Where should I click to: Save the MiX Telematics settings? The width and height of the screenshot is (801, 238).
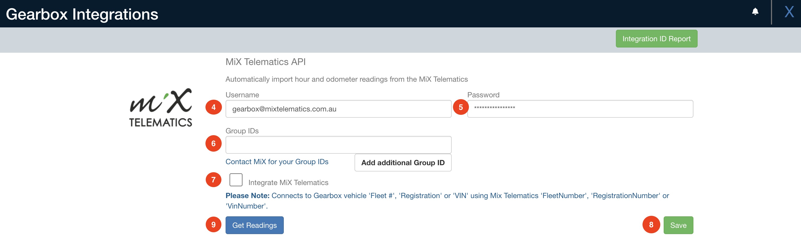point(678,225)
